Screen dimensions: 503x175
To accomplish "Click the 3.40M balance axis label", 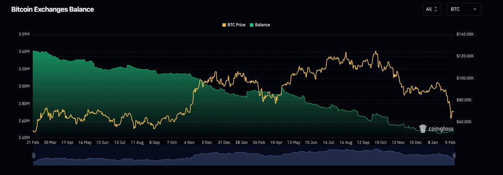I will click(24, 51).
